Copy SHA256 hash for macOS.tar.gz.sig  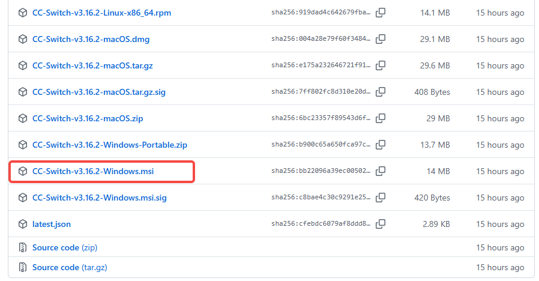pyautogui.click(x=381, y=92)
